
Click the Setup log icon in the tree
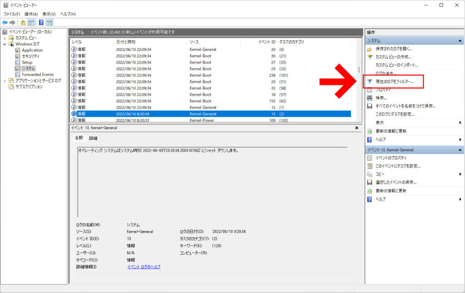18,62
